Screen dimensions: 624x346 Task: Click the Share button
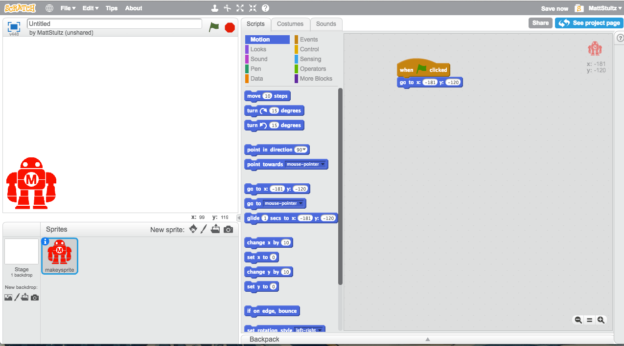pos(540,23)
